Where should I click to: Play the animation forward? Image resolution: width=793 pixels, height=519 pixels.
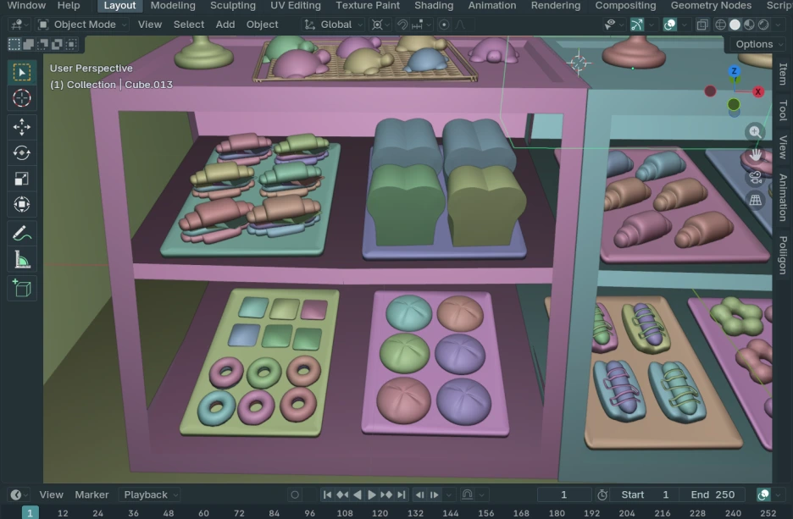[x=372, y=494]
